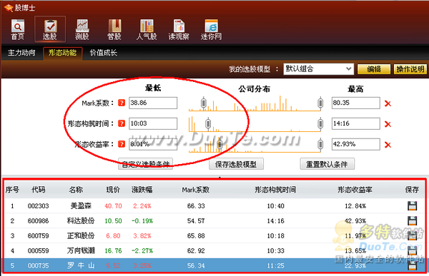Click the Mark系数 minimum value field 38.86
The height and width of the screenshot is (276, 429).
click(153, 103)
